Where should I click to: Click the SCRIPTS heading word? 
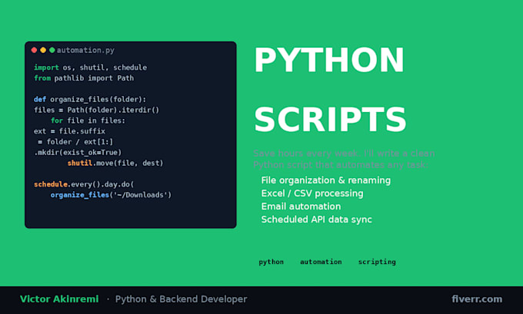330,120
